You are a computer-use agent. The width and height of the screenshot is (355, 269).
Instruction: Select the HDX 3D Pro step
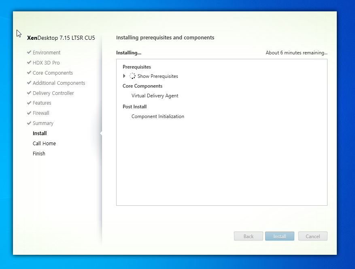(x=46, y=62)
